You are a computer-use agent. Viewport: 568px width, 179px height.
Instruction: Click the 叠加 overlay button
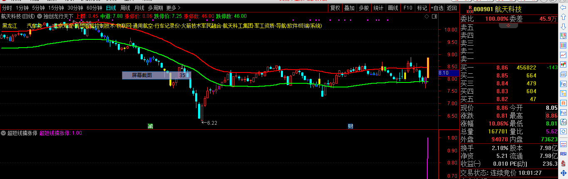[x=349, y=8]
